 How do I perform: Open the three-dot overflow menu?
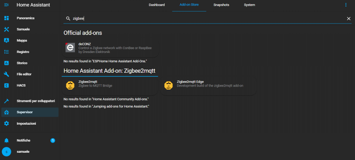pyautogui.click(x=346, y=5)
